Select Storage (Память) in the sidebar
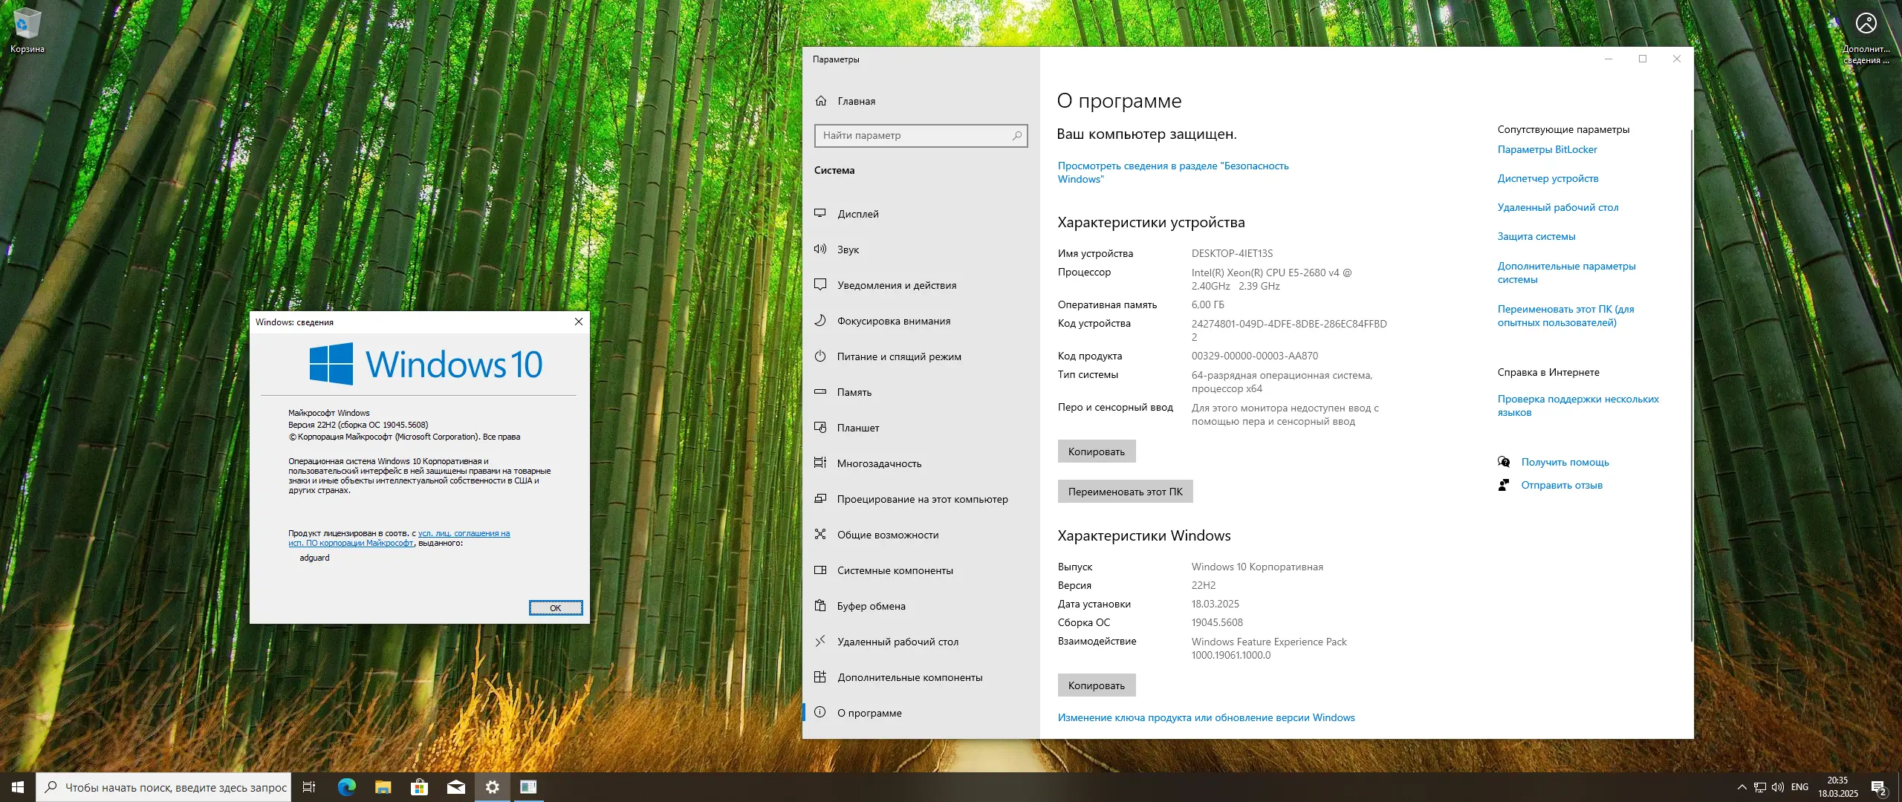This screenshot has width=1902, height=802. (x=854, y=392)
